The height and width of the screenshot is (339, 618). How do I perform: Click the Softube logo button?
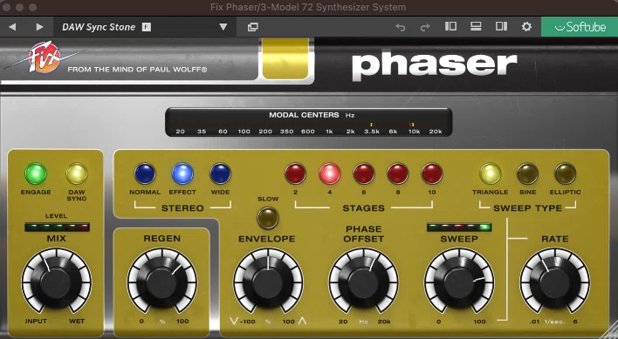[580, 27]
